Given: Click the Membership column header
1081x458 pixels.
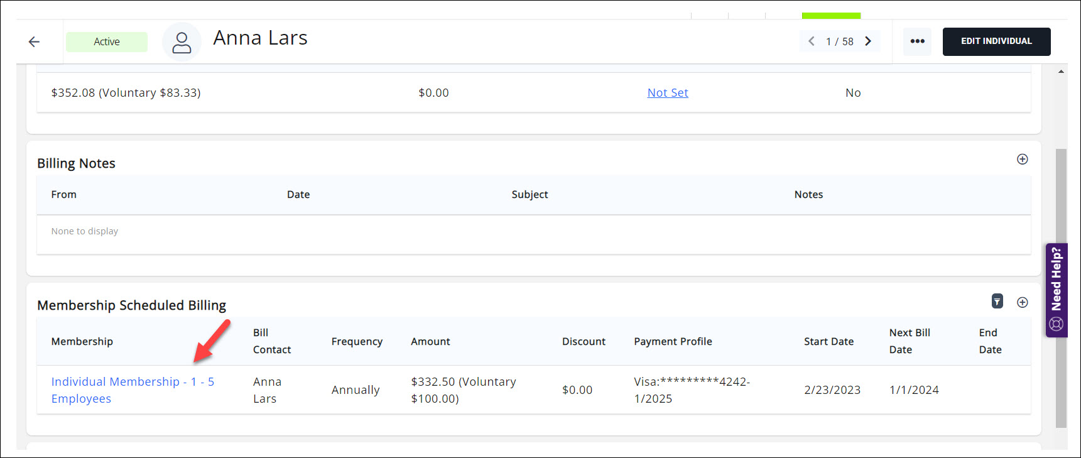Looking at the screenshot, I should click(82, 342).
